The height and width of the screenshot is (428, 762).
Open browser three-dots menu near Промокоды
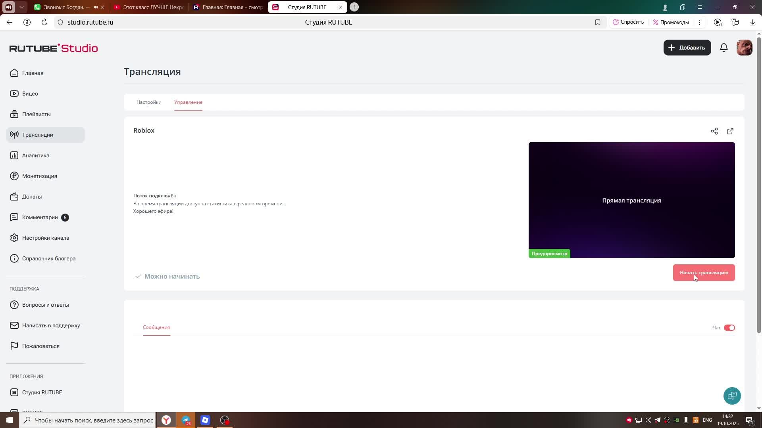pyautogui.click(x=700, y=23)
